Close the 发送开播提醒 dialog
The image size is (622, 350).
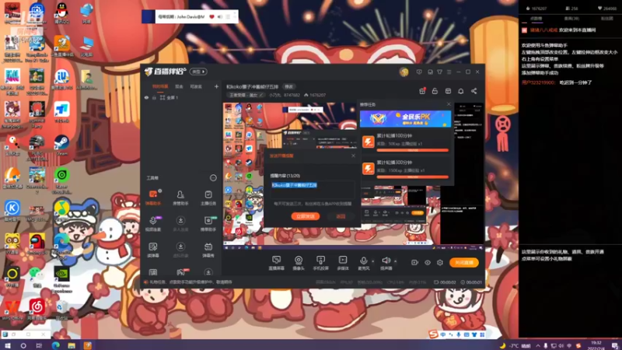(x=354, y=156)
